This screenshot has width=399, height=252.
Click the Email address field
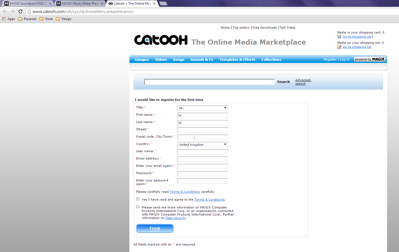(x=203, y=159)
